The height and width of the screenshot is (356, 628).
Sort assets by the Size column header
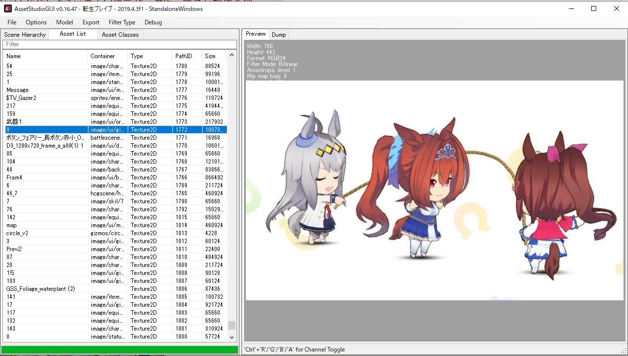tap(215, 56)
